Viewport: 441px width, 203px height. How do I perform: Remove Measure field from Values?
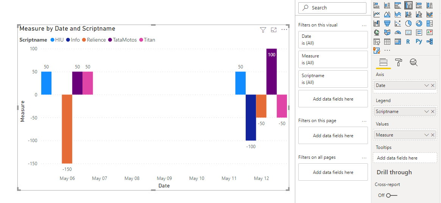coord(433,135)
